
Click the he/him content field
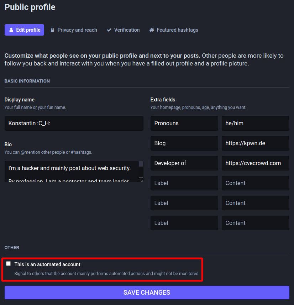(x=255, y=123)
